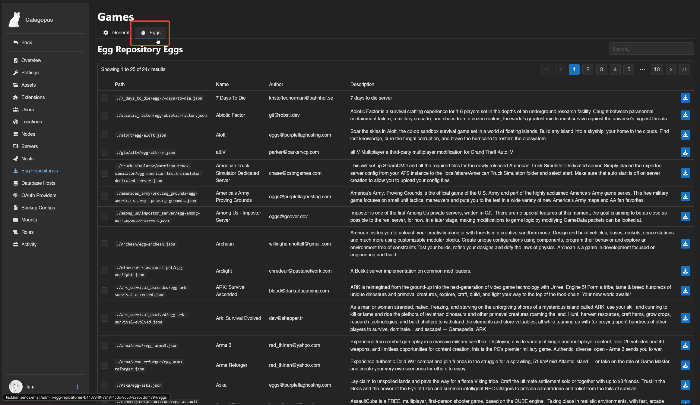Click the Calagopus logo
The width and height of the screenshot is (700, 405).
click(15, 20)
